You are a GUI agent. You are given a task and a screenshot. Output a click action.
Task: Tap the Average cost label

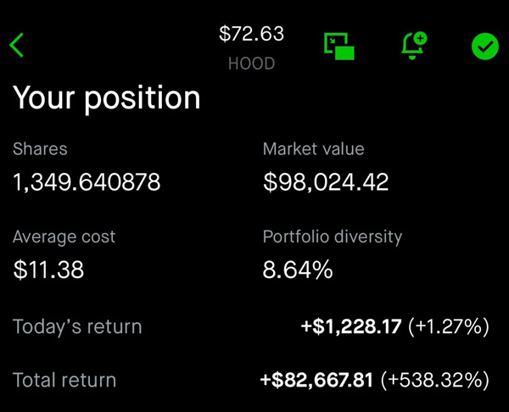[x=64, y=237]
